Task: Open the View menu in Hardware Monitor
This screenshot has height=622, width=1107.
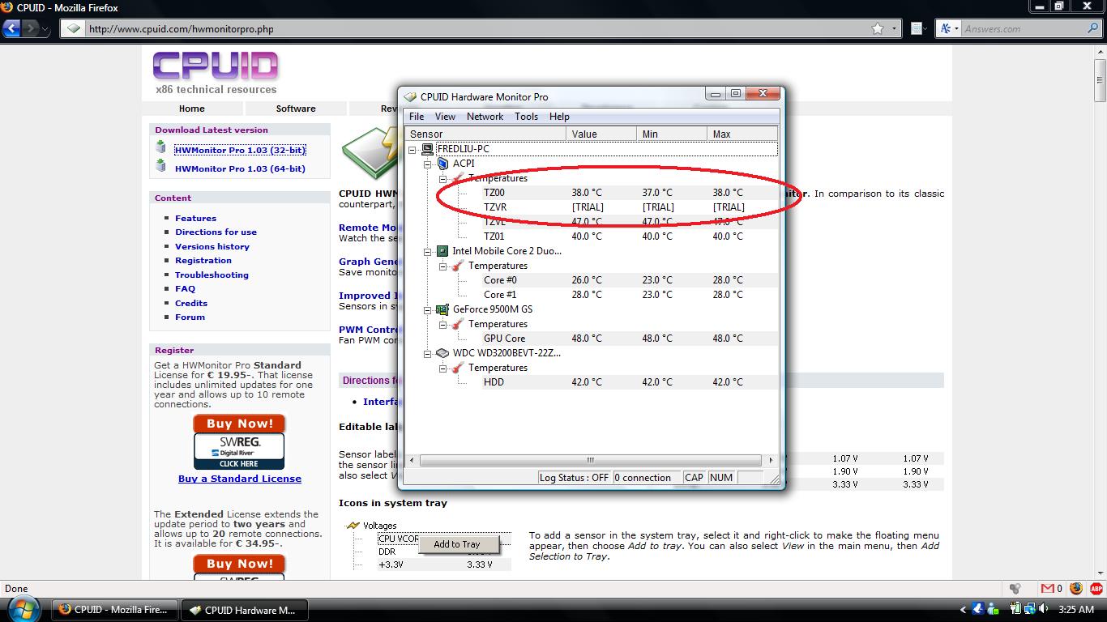Action: [445, 117]
